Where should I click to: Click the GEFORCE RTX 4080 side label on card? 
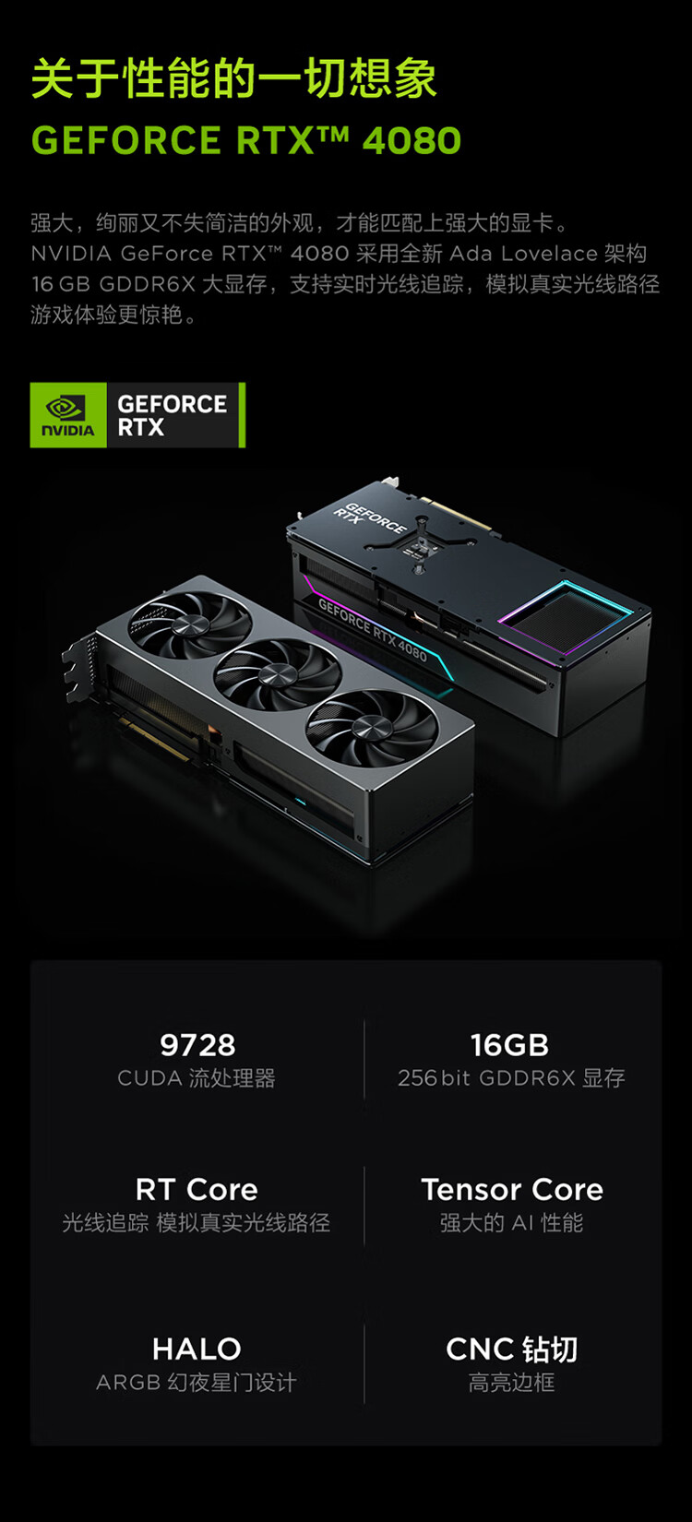[x=373, y=629]
